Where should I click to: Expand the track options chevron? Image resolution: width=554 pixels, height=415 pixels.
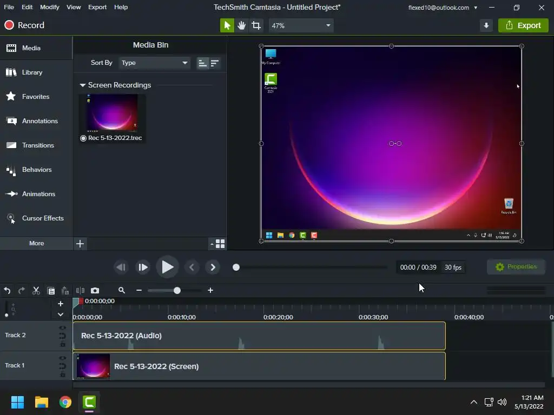[61, 314]
